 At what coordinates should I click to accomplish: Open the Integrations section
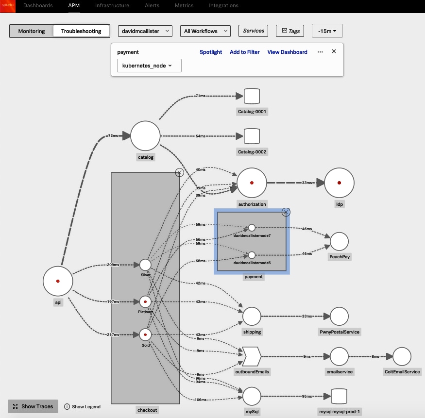(223, 5)
